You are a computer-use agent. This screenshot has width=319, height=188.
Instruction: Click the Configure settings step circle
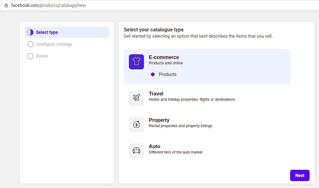[30, 44]
